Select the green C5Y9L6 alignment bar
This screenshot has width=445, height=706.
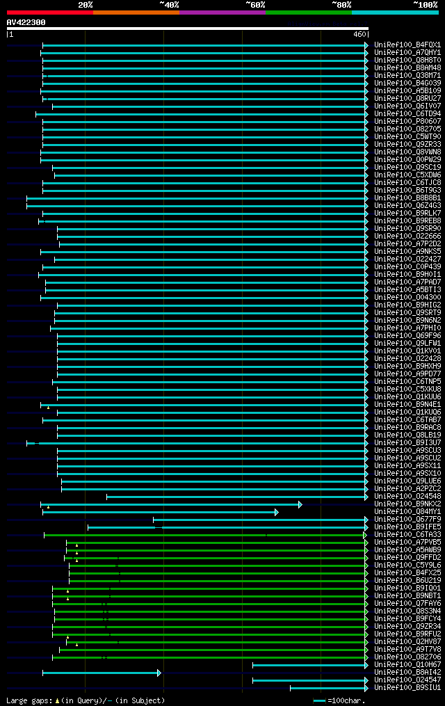pyautogui.click(x=218, y=566)
